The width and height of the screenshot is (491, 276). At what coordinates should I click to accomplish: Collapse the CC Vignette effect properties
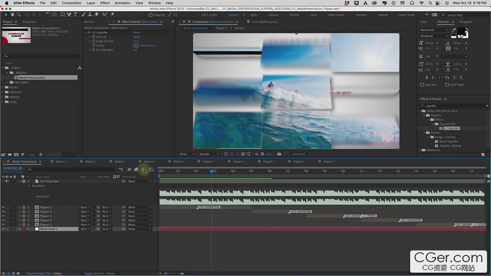pyautogui.click(x=86, y=32)
